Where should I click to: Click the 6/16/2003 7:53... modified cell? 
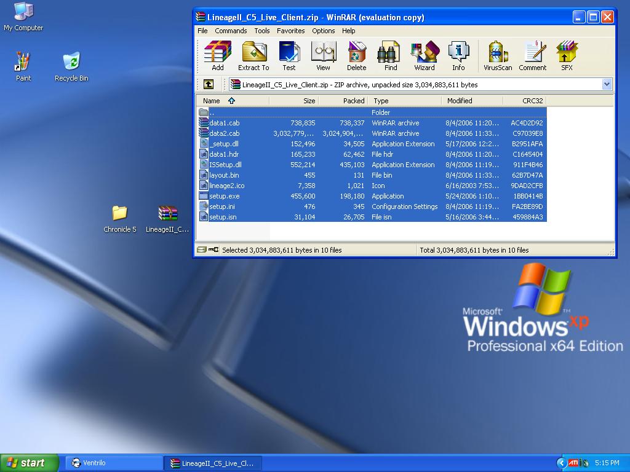(x=472, y=186)
